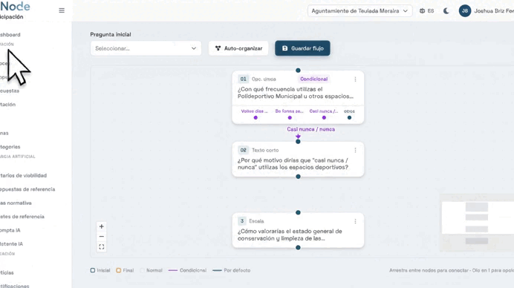This screenshot has width=514, height=288.
Task: Open the JB user avatar
Action: [x=465, y=11]
